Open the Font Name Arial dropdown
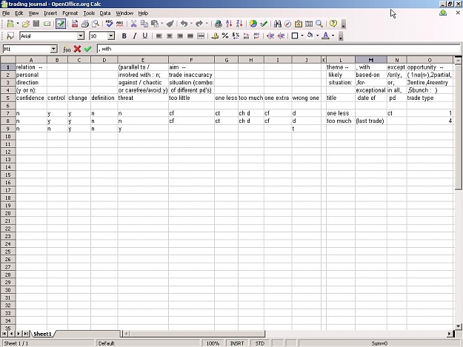The height and width of the screenshot is (347, 463). click(81, 36)
